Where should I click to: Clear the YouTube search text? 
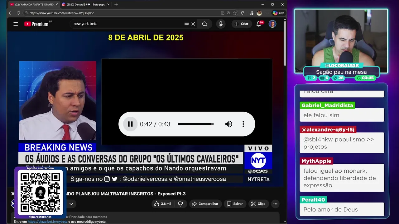coord(193,24)
